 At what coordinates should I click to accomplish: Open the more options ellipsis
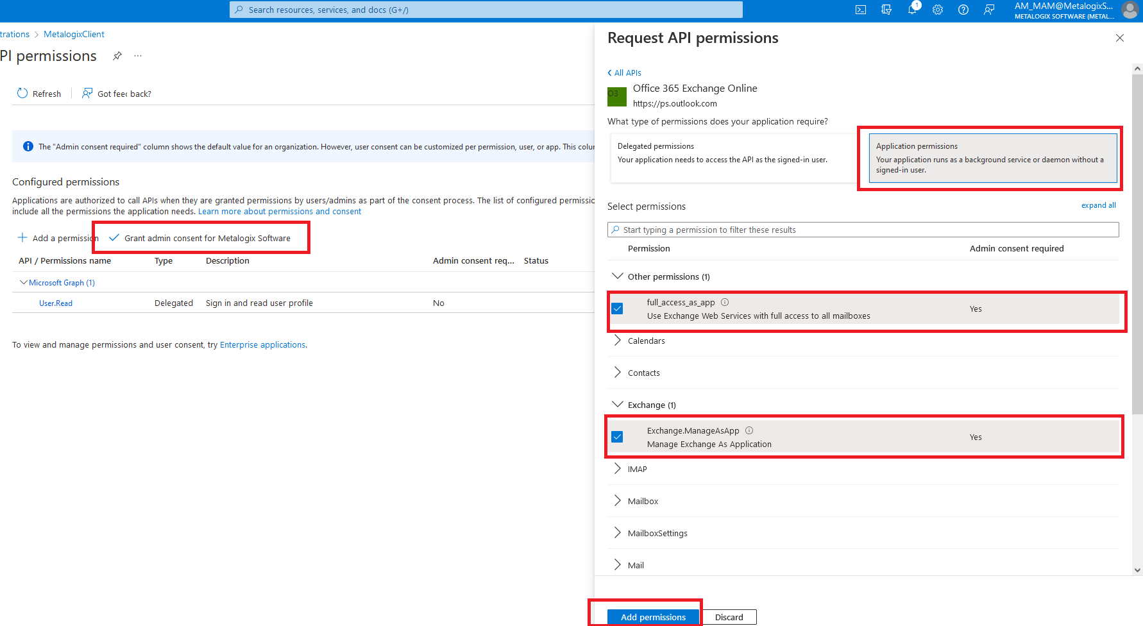point(138,56)
